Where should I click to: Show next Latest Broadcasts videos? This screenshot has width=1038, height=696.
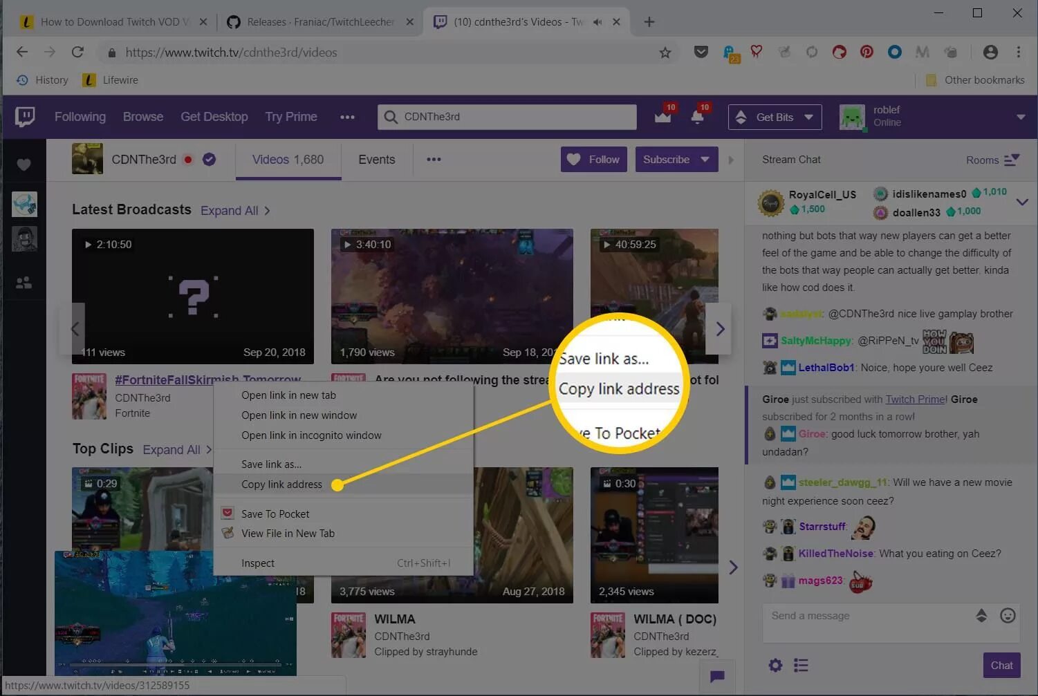point(719,329)
